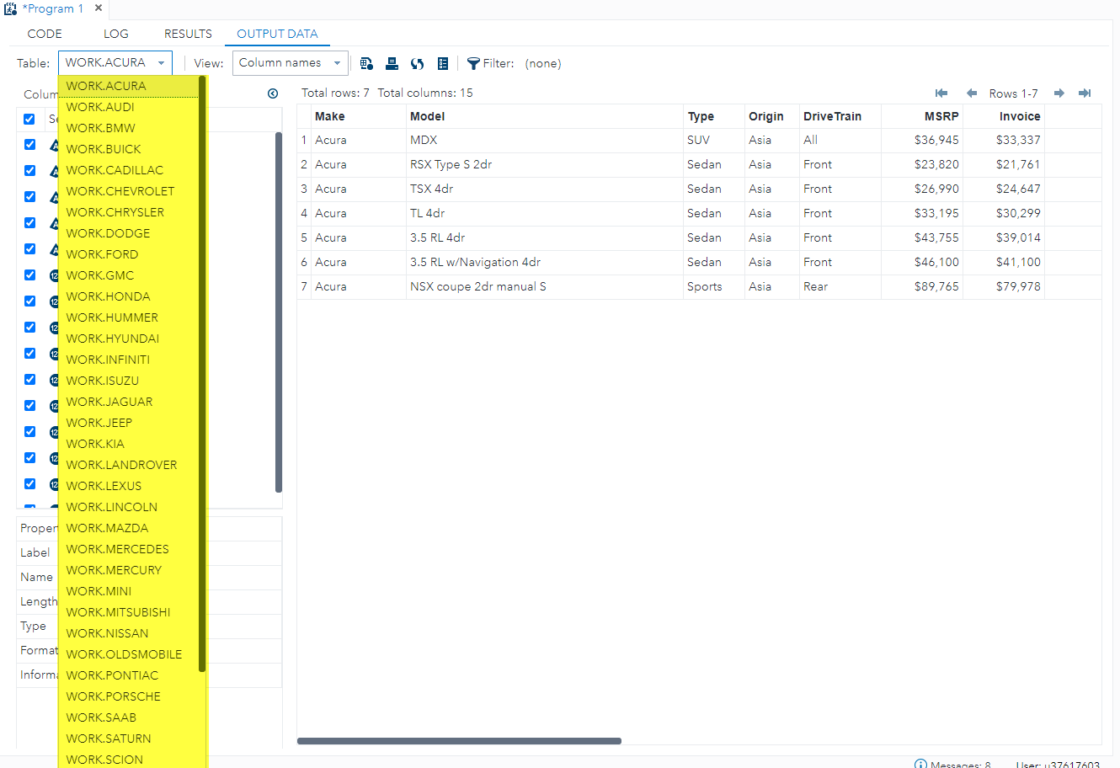Choose WORK.HUMMER from the list
The height and width of the screenshot is (768, 1120).
coord(129,317)
